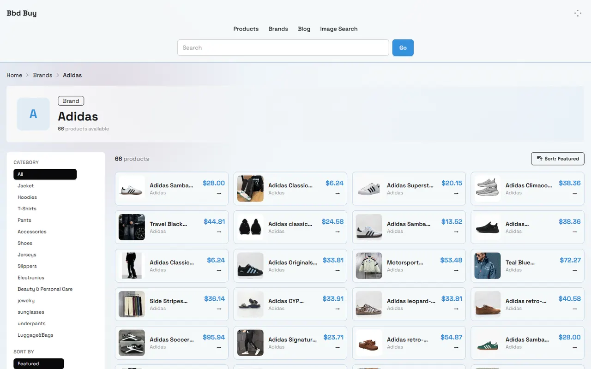Click the $72.27 price
Screen dimensions: 591x369
pos(570,260)
